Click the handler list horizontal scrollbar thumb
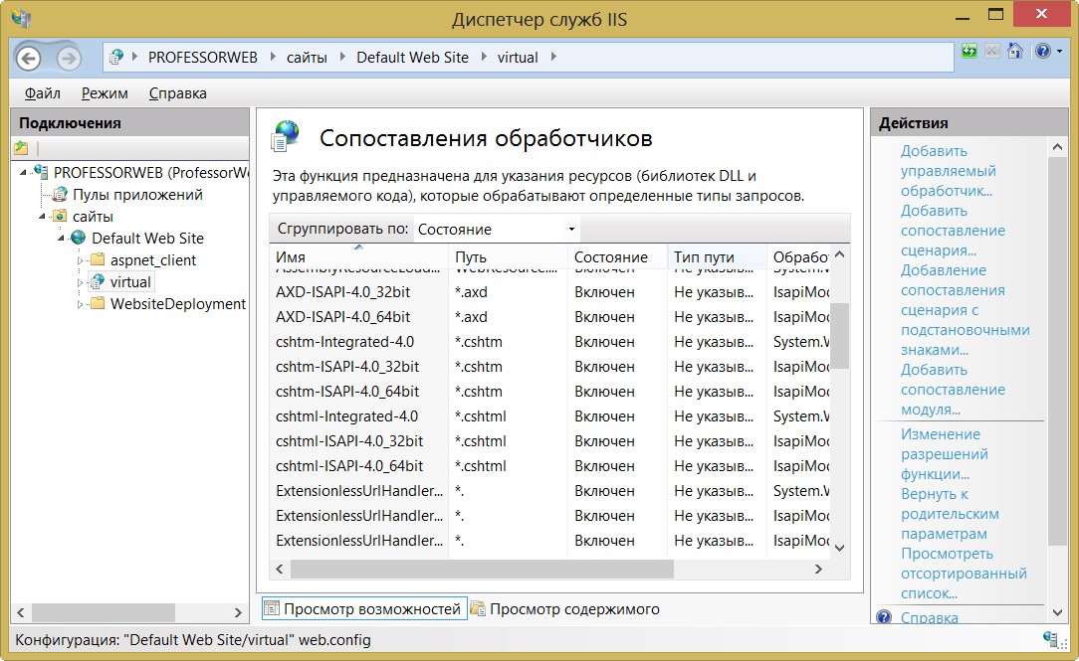Viewport: 1079px width, 661px height. pos(482,569)
